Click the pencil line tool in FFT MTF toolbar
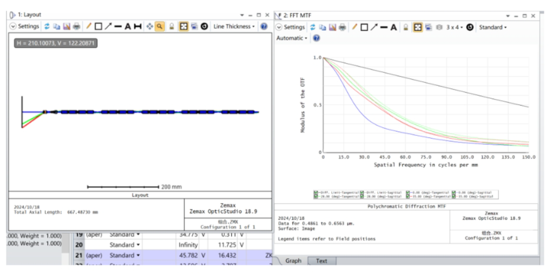 tap(354, 27)
